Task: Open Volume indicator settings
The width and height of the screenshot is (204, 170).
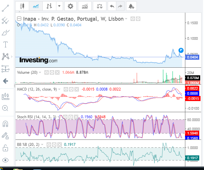Action: click(52, 72)
